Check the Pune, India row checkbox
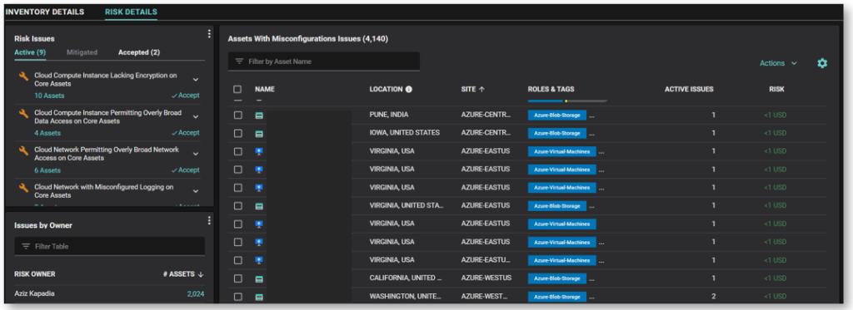Image resolution: width=853 pixels, height=310 pixels. (x=237, y=115)
